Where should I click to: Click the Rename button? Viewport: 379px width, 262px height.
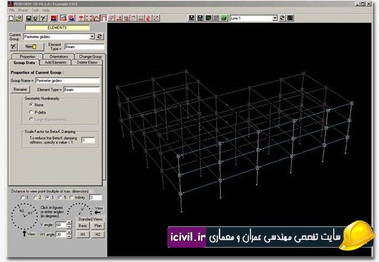point(20,89)
